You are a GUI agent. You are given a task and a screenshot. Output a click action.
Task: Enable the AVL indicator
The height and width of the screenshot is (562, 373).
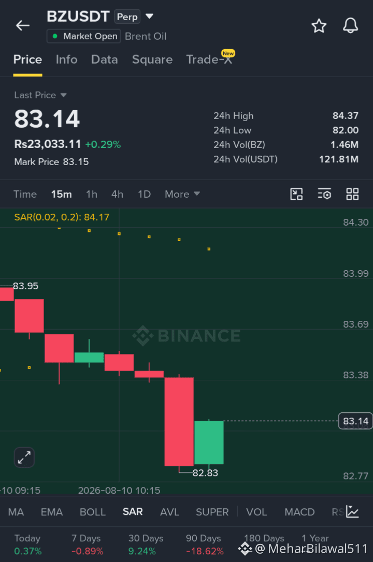click(169, 512)
